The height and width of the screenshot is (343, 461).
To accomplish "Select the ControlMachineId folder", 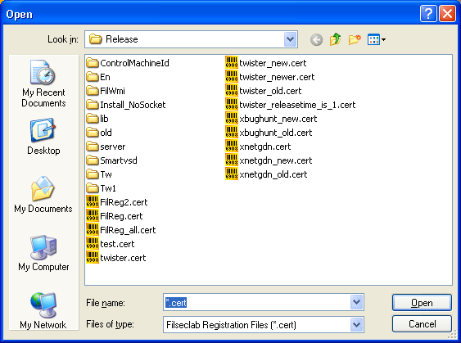I will [128, 63].
